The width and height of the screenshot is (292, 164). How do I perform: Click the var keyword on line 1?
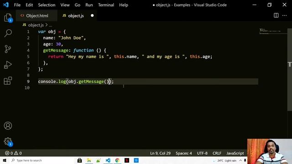click(42, 31)
